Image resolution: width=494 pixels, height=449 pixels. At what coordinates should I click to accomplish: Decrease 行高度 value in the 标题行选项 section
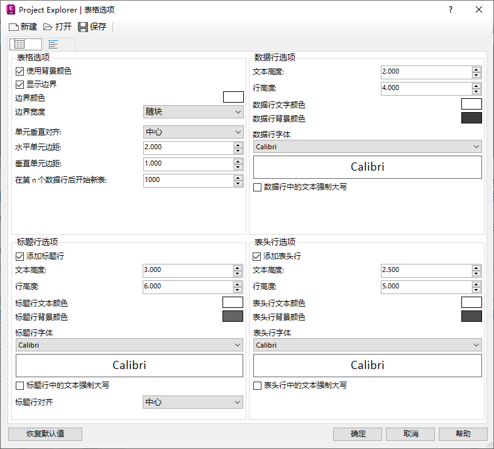click(238, 289)
